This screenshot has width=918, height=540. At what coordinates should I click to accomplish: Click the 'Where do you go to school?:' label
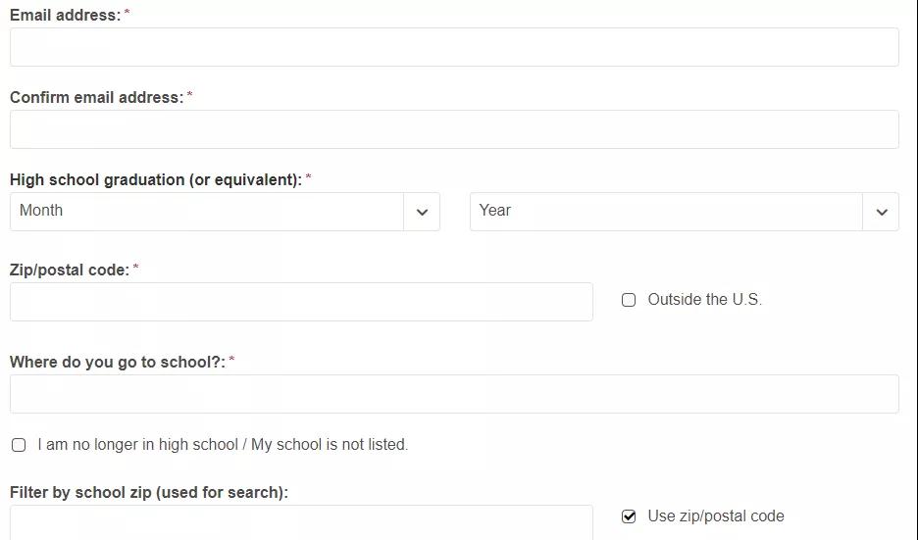[117, 363]
